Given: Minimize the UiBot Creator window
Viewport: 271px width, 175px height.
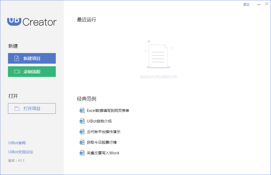Looking at the screenshot, I should click(259, 4).
